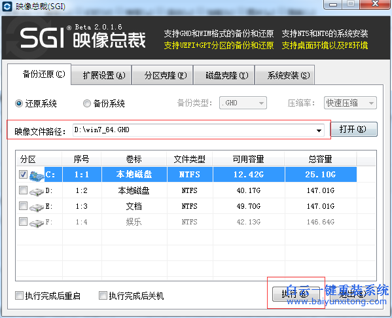Go to the 系统安装(S) tab
This screenshot has height=318, width=392.
[285, 75]
